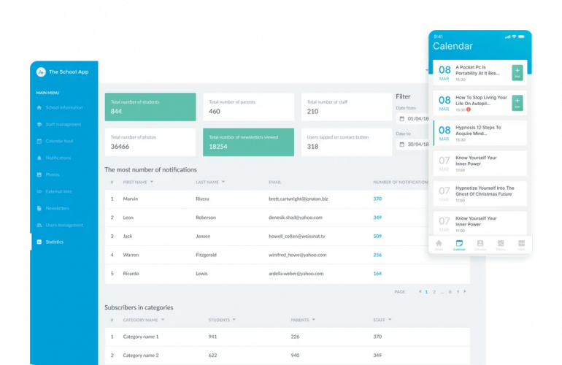Go to next page arrow in pagination
The image size is (562, 365).
point(465,292)
